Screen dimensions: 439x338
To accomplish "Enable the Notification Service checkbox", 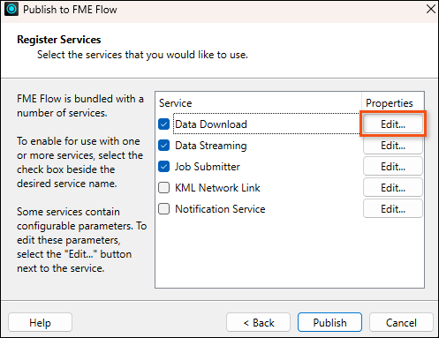I will coord(163,209).
